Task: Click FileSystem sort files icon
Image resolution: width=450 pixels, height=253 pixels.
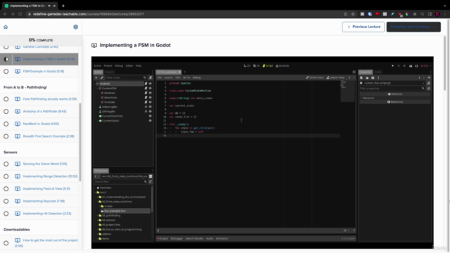Action: (x=150, y=181)
